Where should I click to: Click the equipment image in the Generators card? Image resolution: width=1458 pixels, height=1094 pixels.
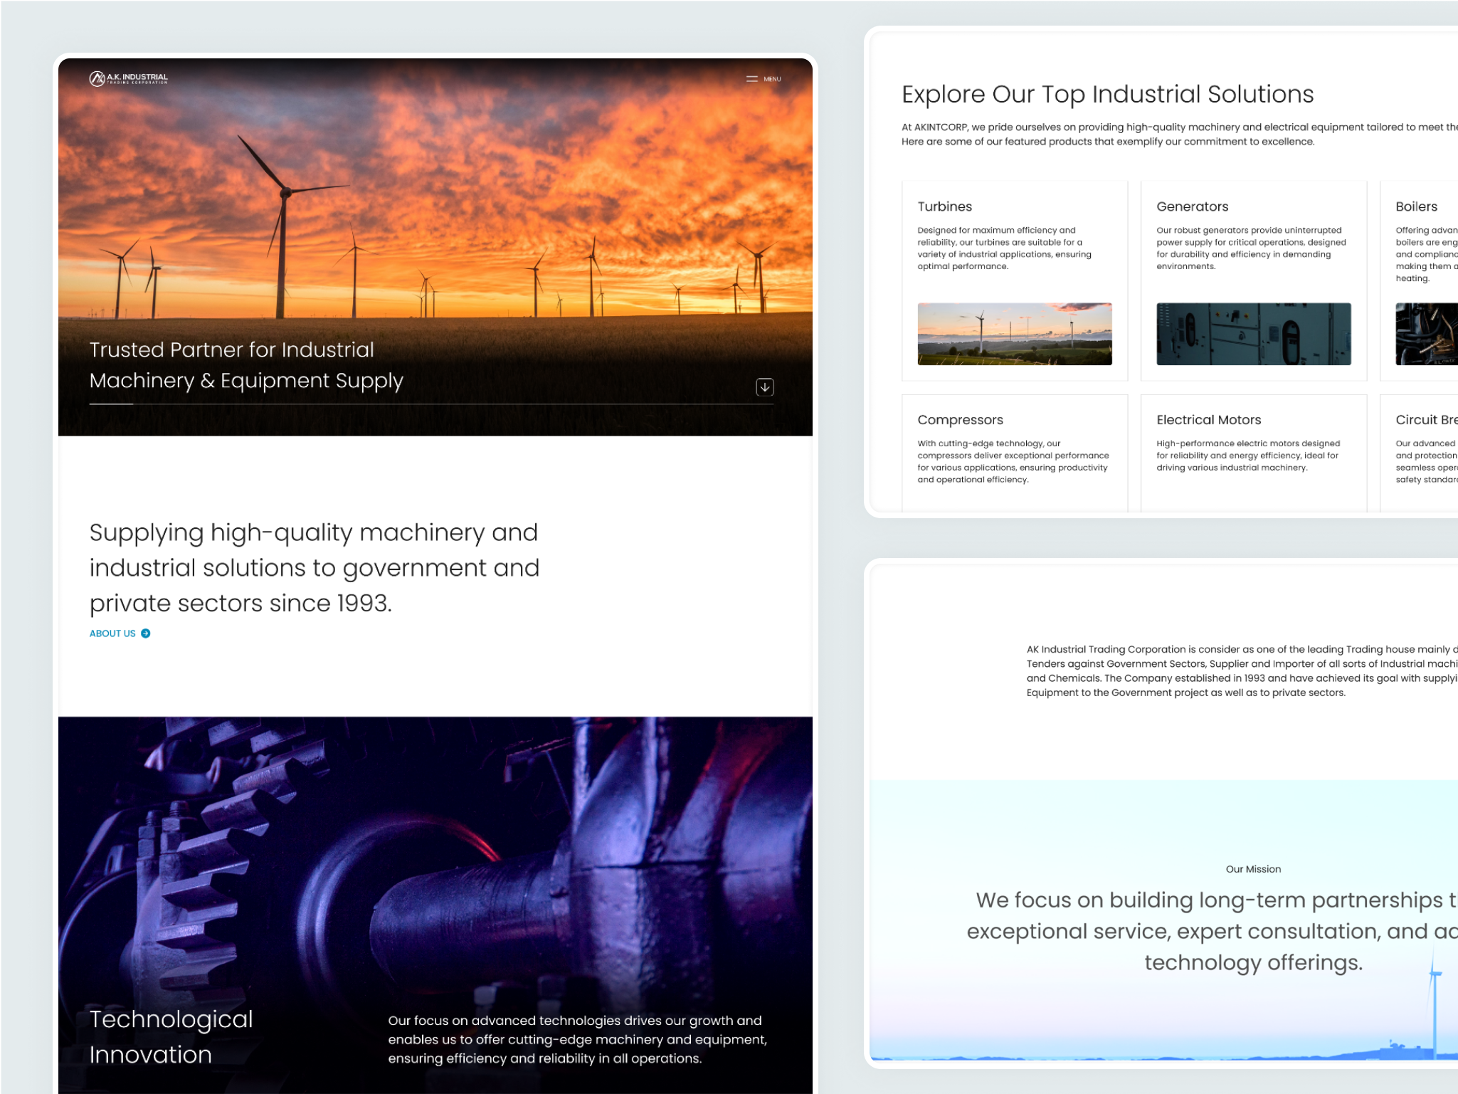[x=1253, y=334]
